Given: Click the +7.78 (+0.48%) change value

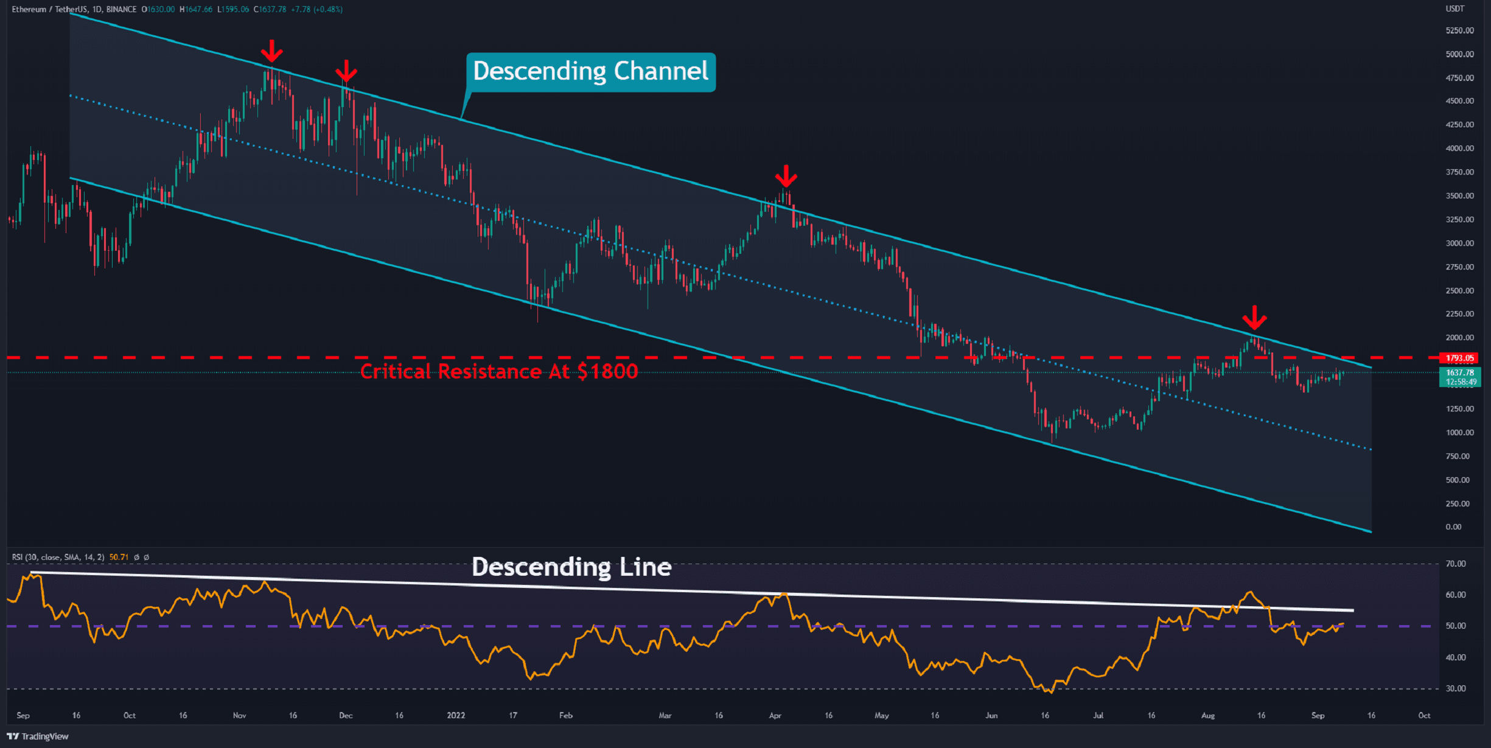Looking at the screenshot, I should 316,9.
